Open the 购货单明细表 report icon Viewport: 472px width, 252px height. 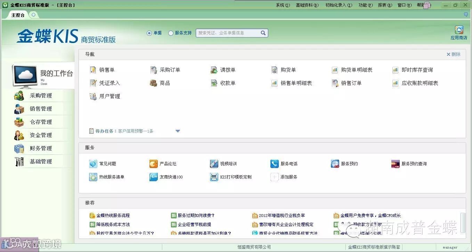pos(335,70)
